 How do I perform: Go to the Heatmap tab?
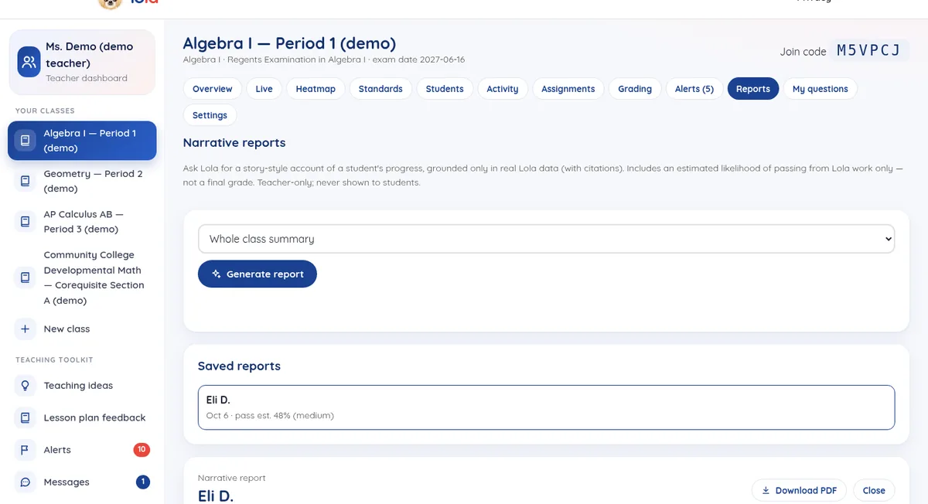click(316, 89)
